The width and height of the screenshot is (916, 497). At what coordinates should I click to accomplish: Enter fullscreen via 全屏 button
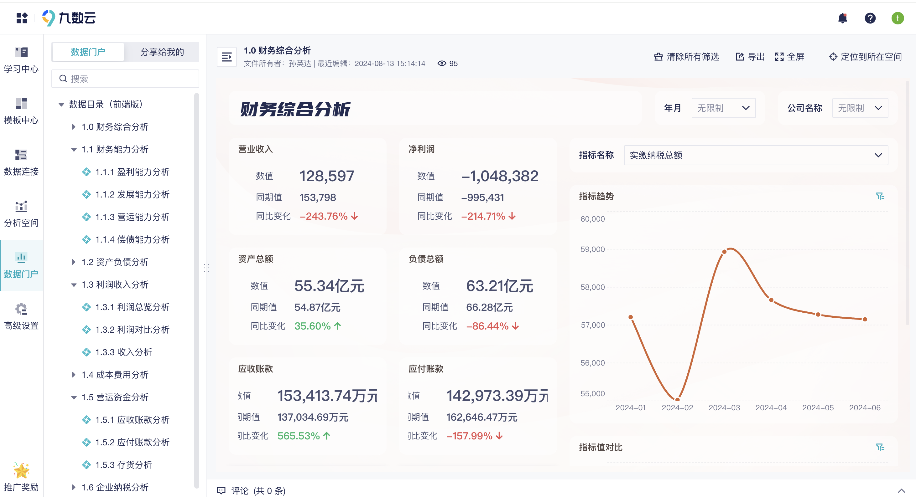tap(789, 56)
